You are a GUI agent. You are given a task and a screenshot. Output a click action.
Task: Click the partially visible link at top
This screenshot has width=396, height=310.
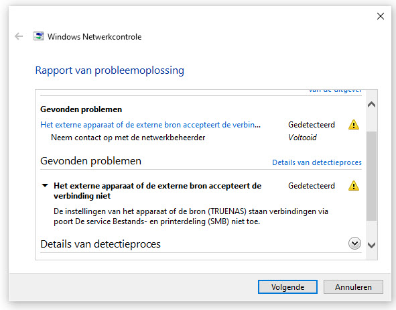click(x=335, y=91)
